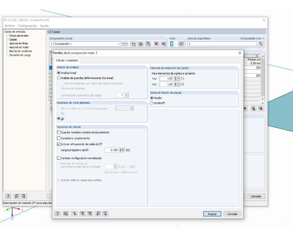
Task: Click the save settings as default icon
Action: [90, 214]
